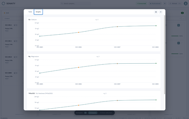
Task: Toggle sort direction arrow in rightmost column
Action: tap(183, 19)
